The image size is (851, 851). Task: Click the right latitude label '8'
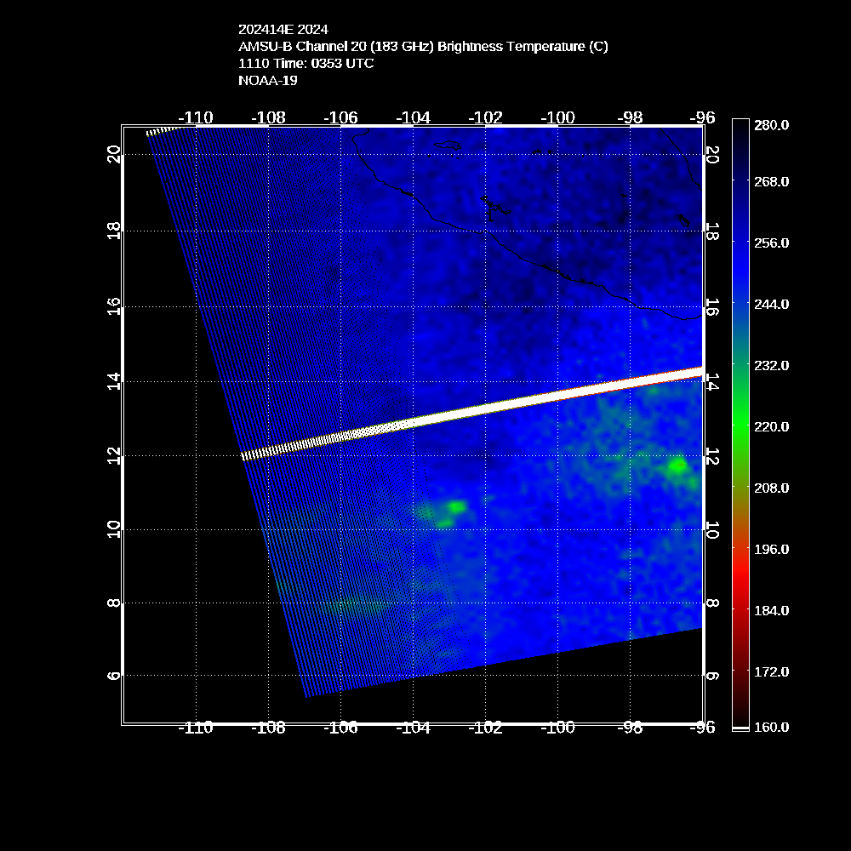click(712, 603)
